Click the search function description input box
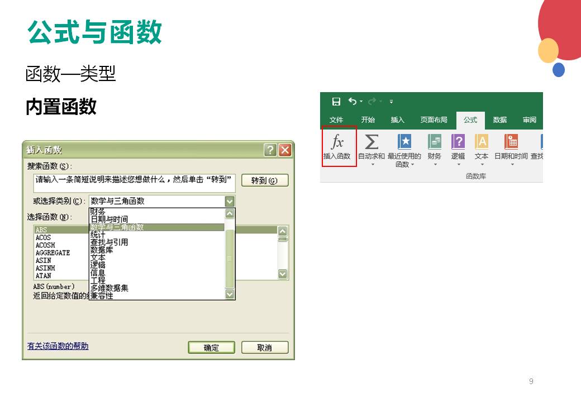 (x=134, y=180)
